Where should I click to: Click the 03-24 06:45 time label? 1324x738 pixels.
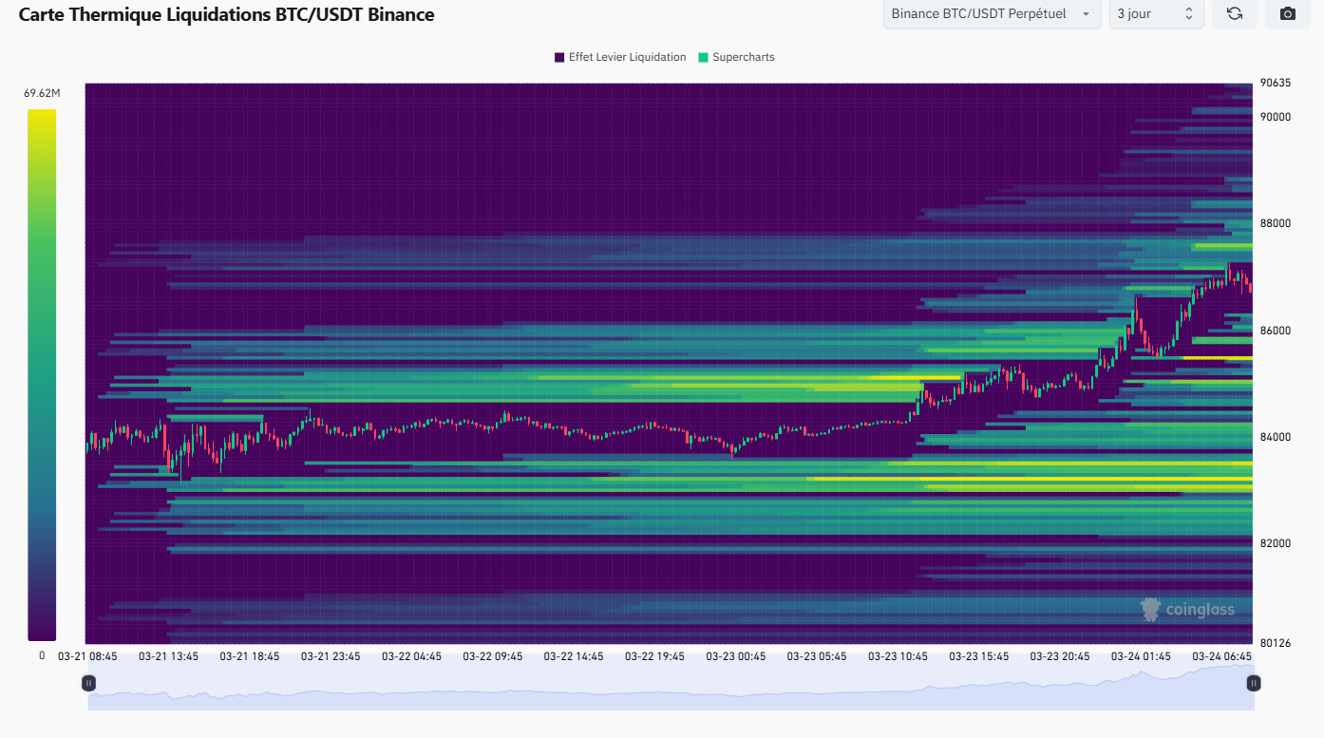tap(1222, 656)
